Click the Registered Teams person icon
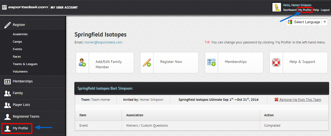The height and width of the screenshot is (136, 331). click(x=7, y=117)
